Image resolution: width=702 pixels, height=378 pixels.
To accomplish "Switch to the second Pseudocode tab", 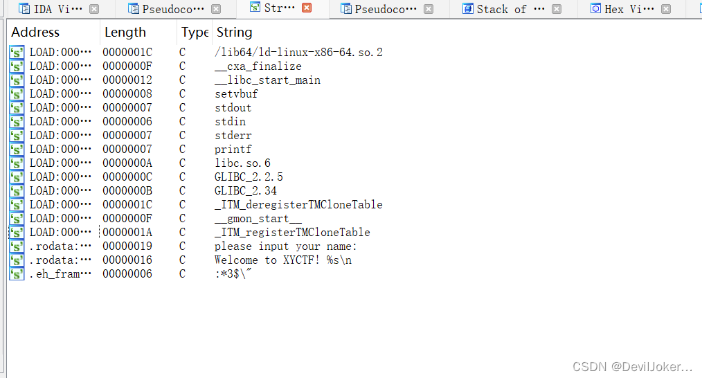I will click(x=386, y=9).
